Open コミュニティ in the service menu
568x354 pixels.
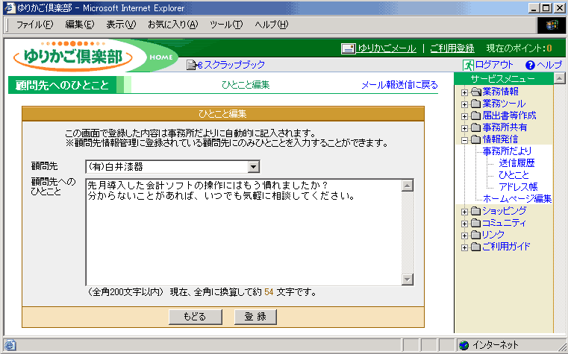[504, 223]
